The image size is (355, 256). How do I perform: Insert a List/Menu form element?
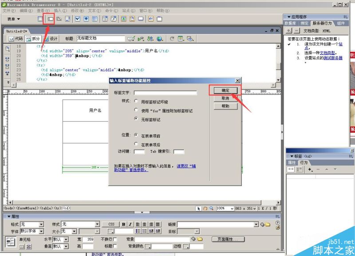[x=105, y=19]
